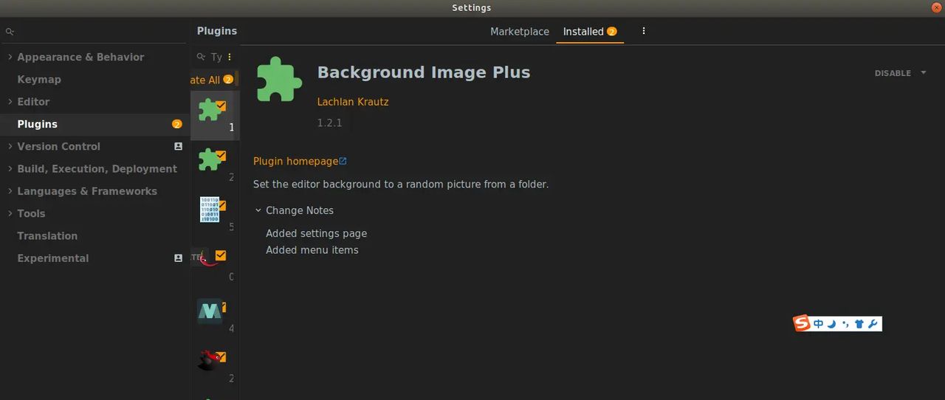The height and width of the screenshot is (400, 945).
Task: Click the Update All link in plugin list
Action: pyautogui.click(x=205, y=80)
